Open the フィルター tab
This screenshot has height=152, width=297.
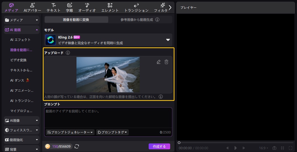[x=161, y=8]
